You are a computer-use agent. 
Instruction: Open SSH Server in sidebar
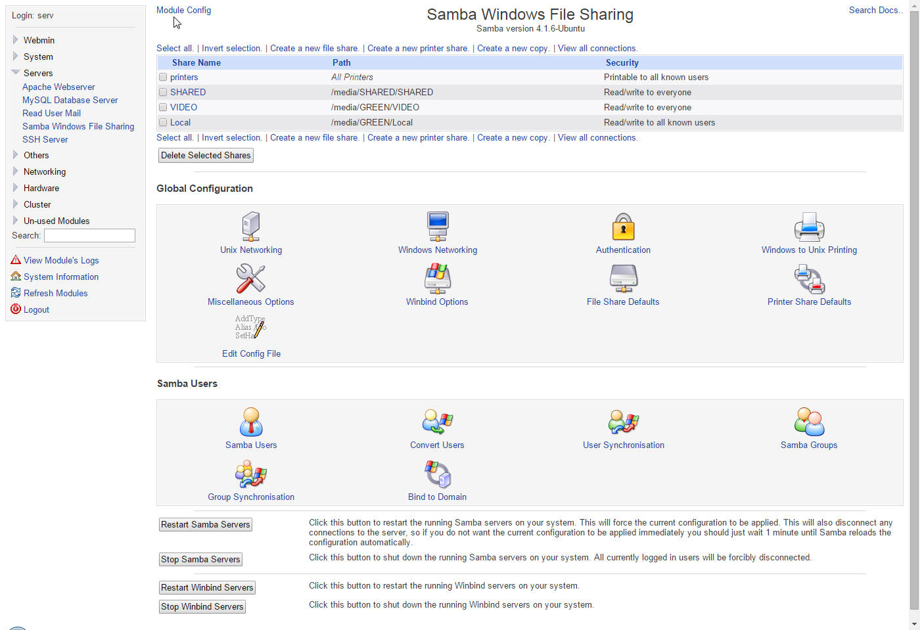(45, 139)
